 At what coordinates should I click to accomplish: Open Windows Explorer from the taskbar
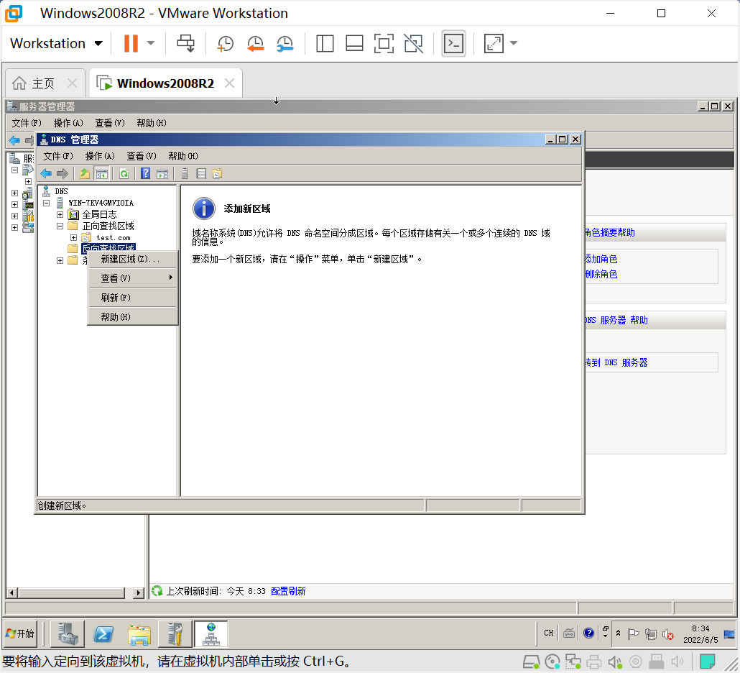pyautogui.click(x=139, y=633)
